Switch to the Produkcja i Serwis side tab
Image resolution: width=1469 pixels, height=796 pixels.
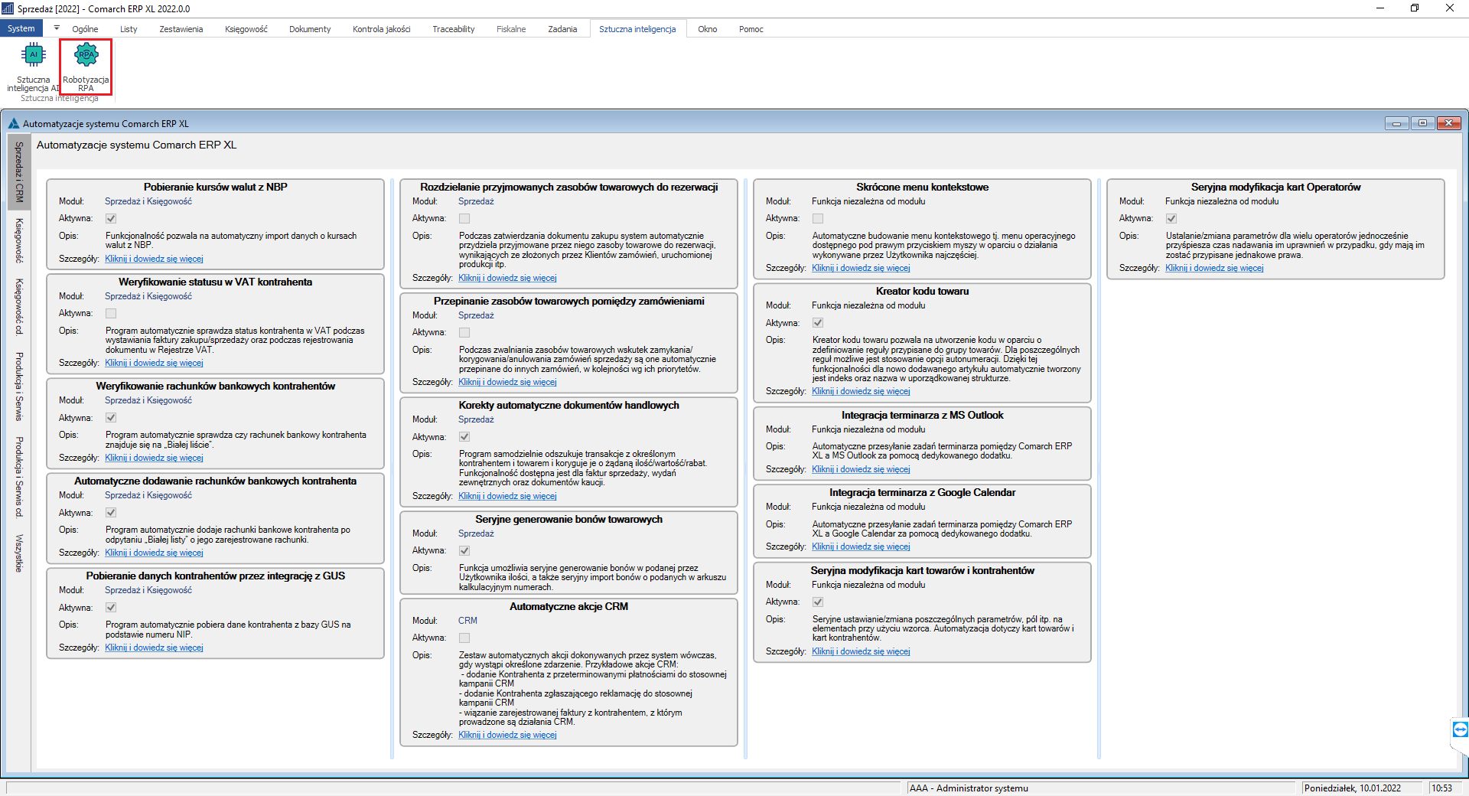[19, 387]
